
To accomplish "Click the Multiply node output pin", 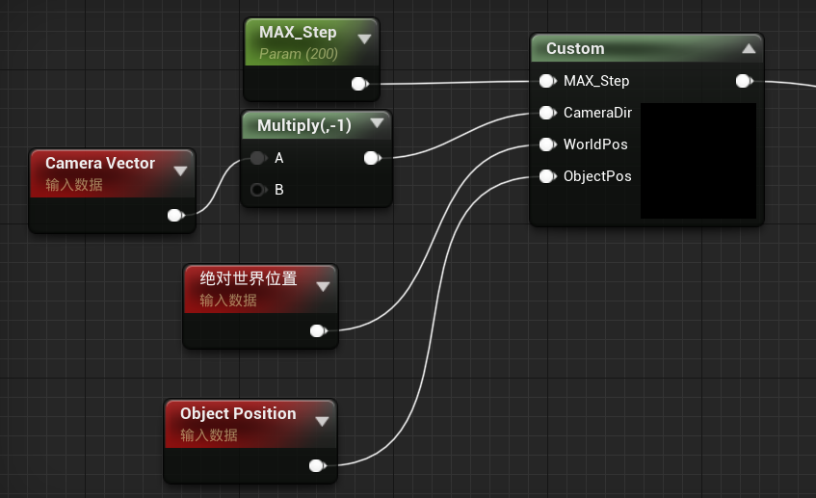I will [373, 158].
